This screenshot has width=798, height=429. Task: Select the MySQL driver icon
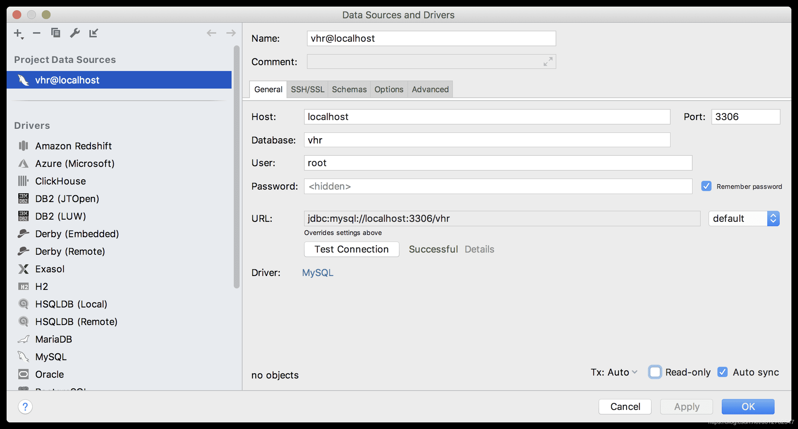pyautogui.click(x=23, y=357)
